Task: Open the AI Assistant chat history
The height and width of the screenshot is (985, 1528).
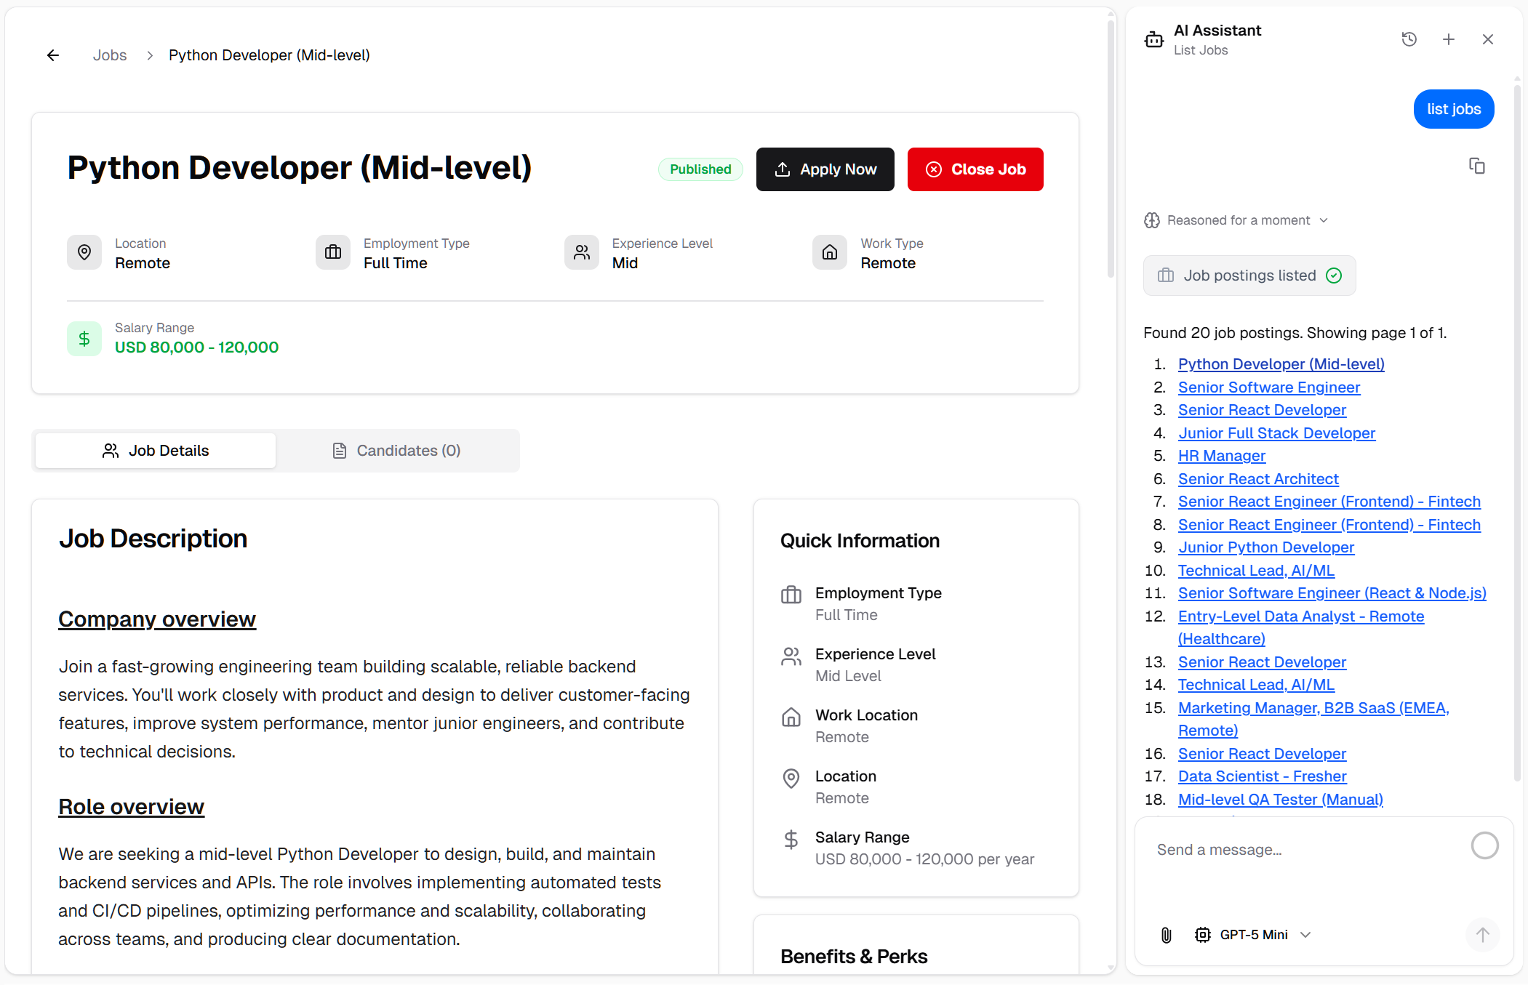Action: point(1409,39)
